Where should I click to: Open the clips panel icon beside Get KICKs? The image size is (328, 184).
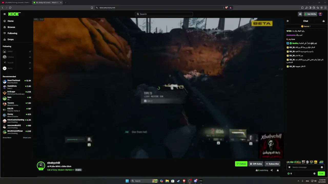(x=300, y=14)
